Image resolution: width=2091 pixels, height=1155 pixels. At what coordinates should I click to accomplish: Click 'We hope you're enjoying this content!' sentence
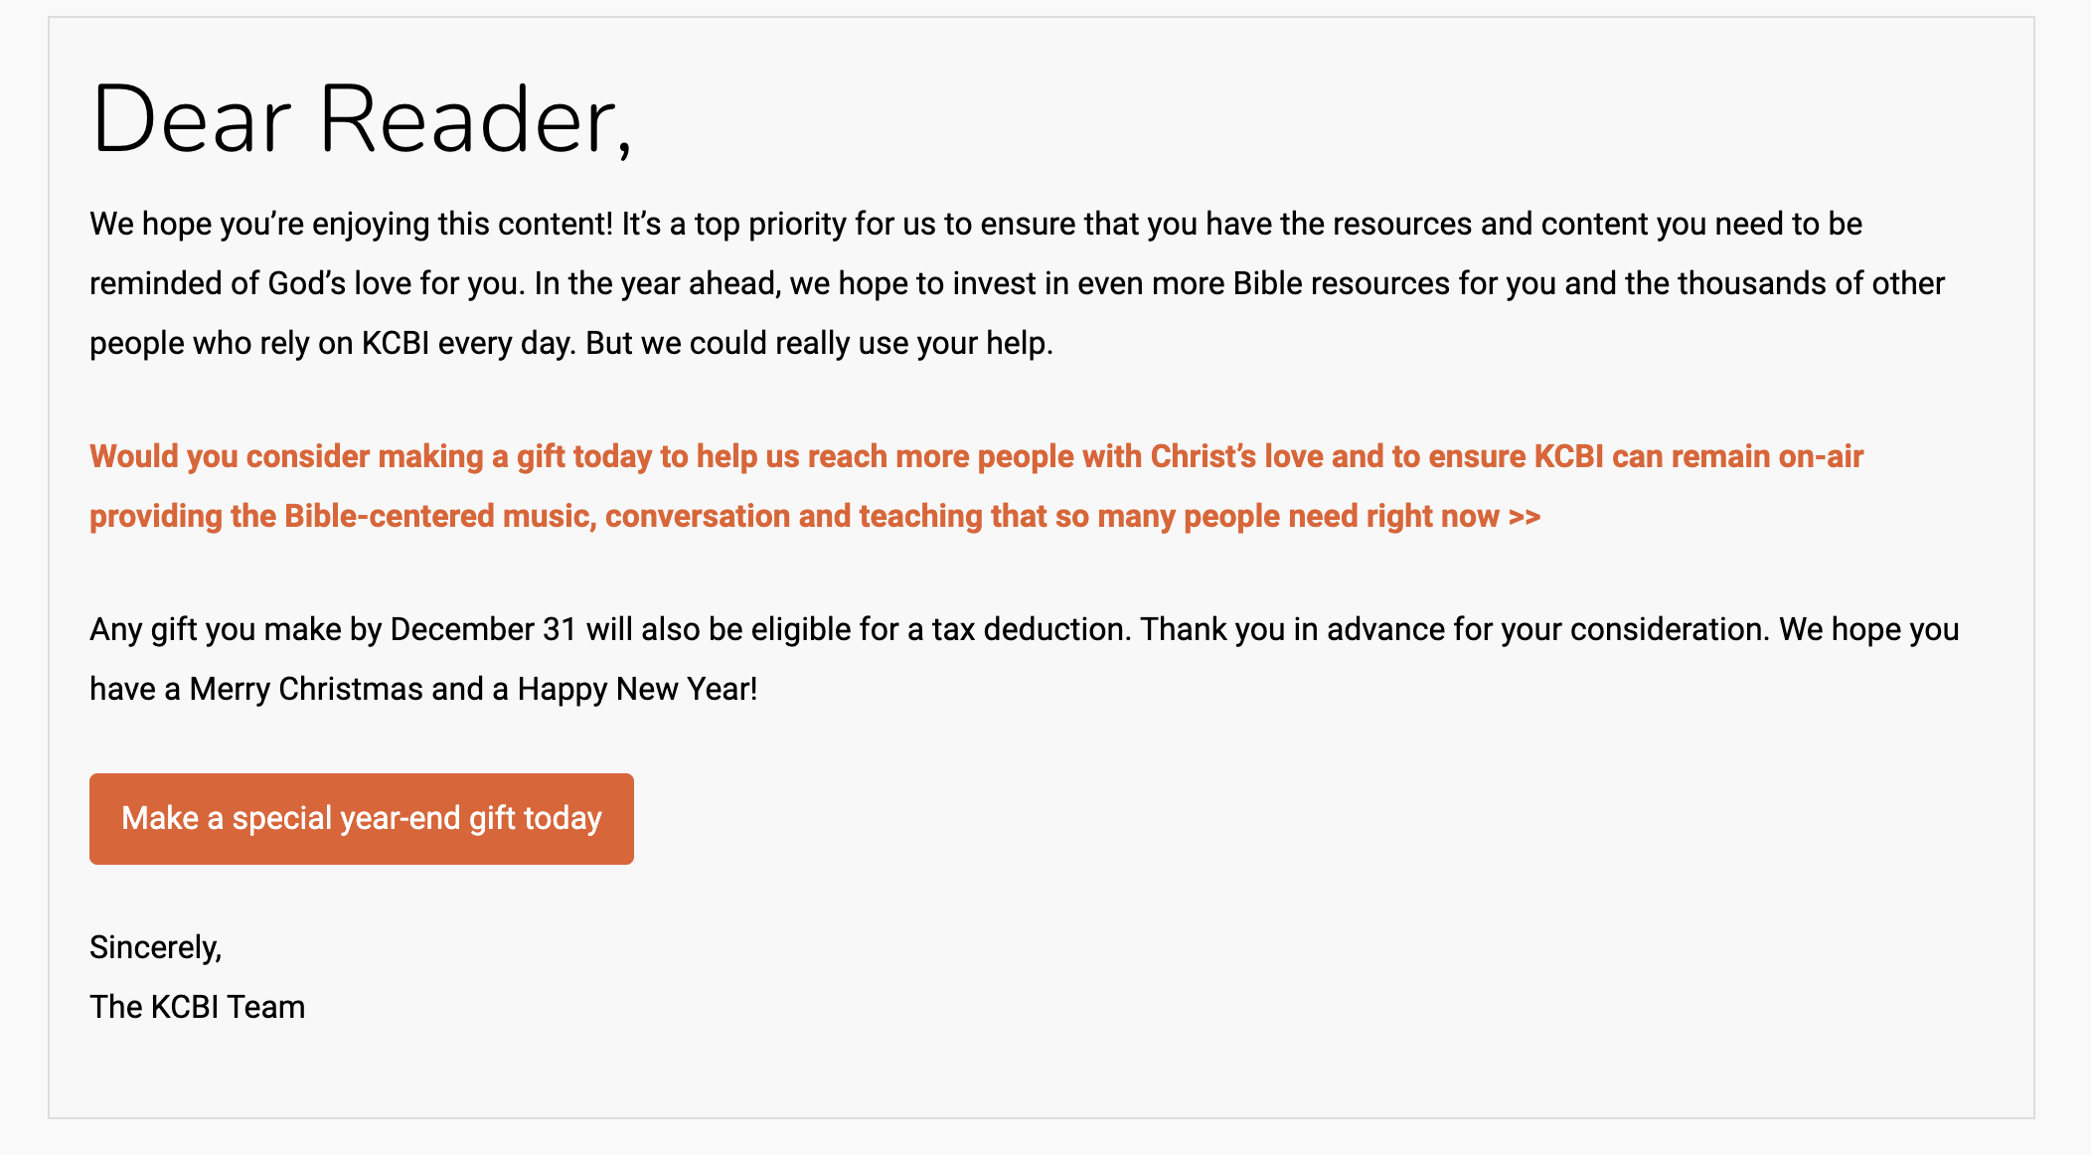[351, 225]
